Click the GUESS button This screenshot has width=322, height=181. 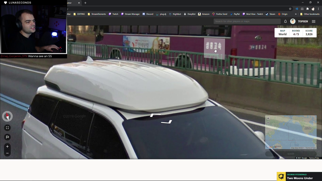(x=291, y=154)
